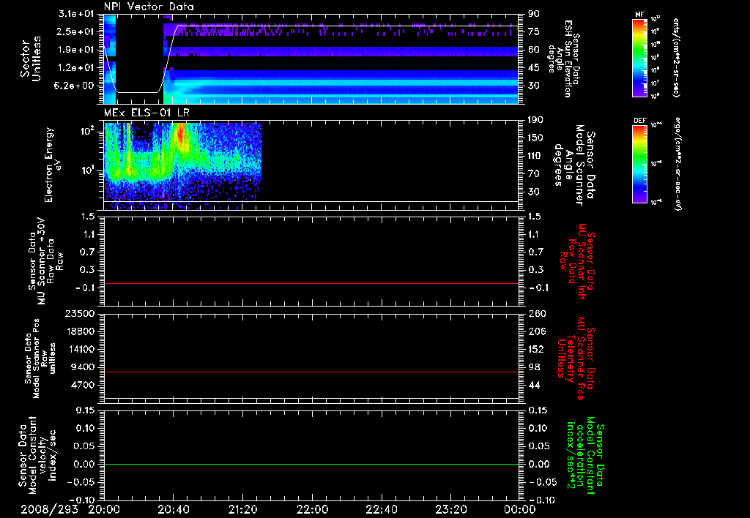Select the 'MEx ELS-01 LR' panel title
This screenshot has height=518, width=750.
146,113
